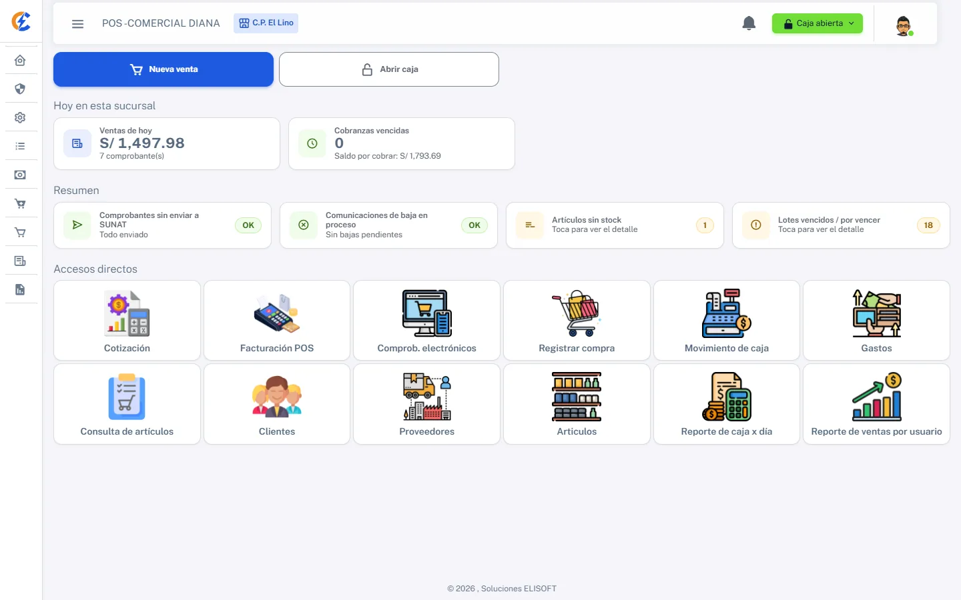Open the Cotización shortcut
Image resolution: width=961 pixels, height=600 pixels.
[127, 321]
